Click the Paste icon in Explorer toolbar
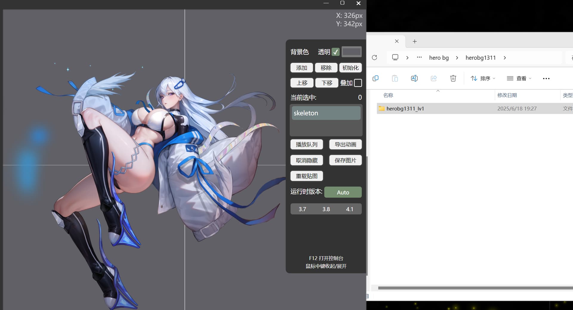 click(x=395, y=78)
